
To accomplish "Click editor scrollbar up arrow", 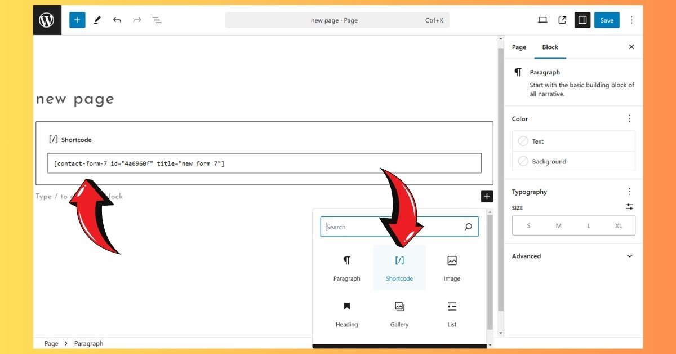I will click(x=500, y=39).
